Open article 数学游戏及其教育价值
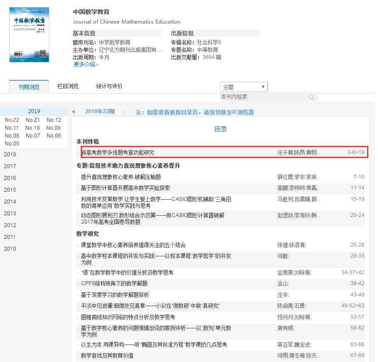This screenshot has width=378, height=362. [x=107, y=355]
